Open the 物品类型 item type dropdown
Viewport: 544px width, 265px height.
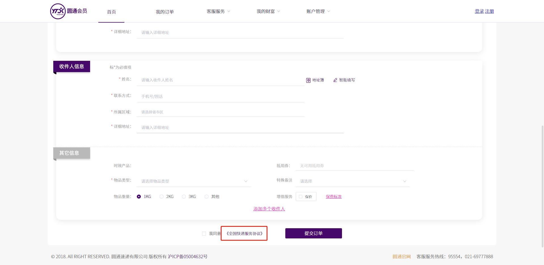click(194, 181)
